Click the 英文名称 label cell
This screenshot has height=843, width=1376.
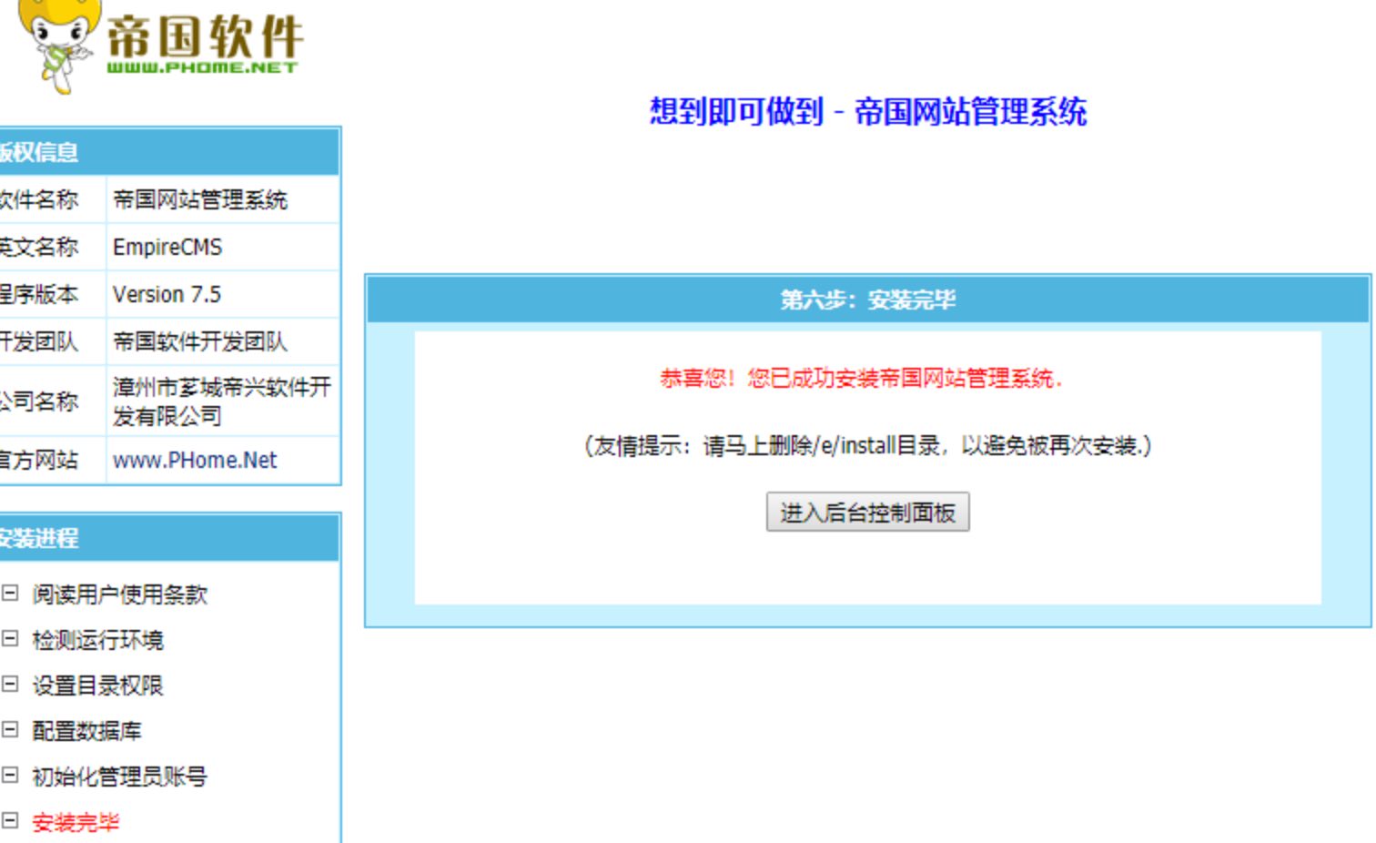coord(53,247)
